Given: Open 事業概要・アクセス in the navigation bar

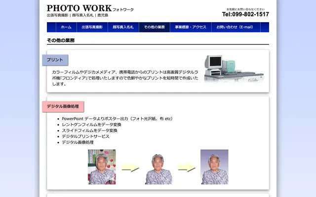Looking at the screenshot, I should click(x=191, y=27).
